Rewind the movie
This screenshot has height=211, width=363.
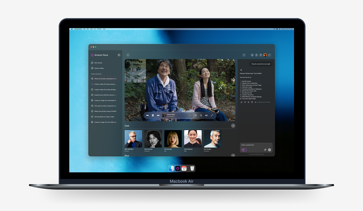tap(147, 115)
